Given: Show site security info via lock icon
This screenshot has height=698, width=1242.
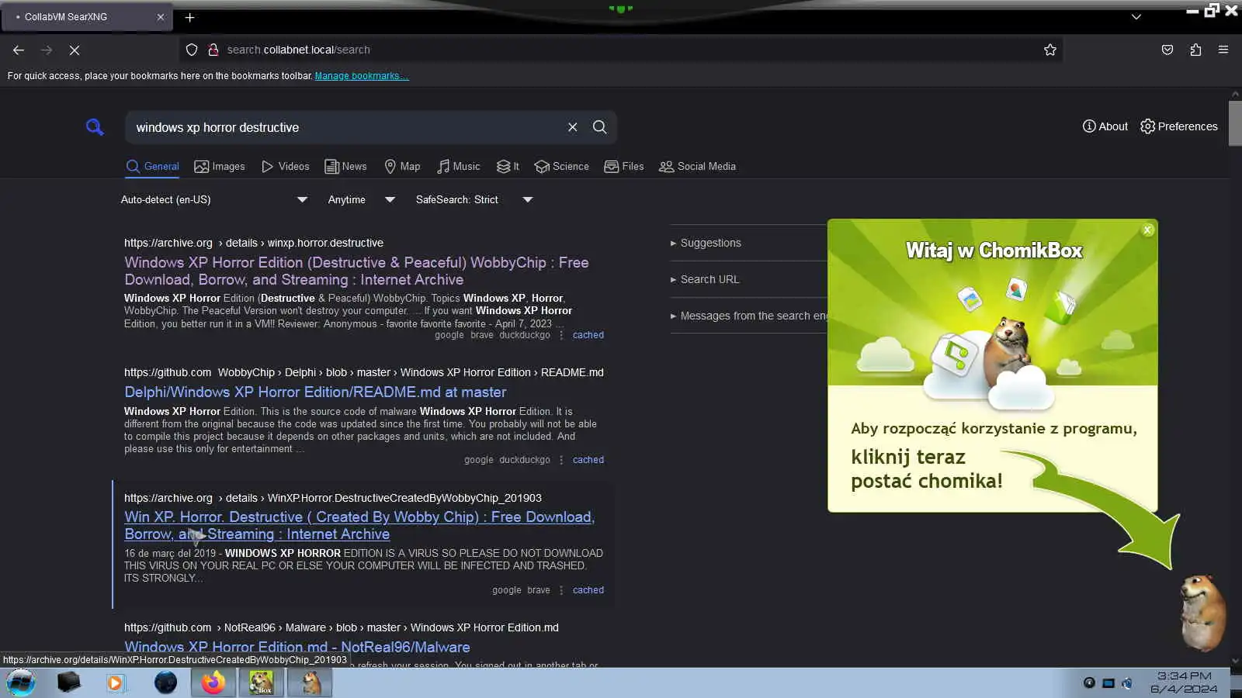Looking at the screenshot, I should click(x=213, y=50).
